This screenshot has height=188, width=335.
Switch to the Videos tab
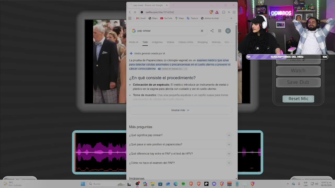(170, 42)
